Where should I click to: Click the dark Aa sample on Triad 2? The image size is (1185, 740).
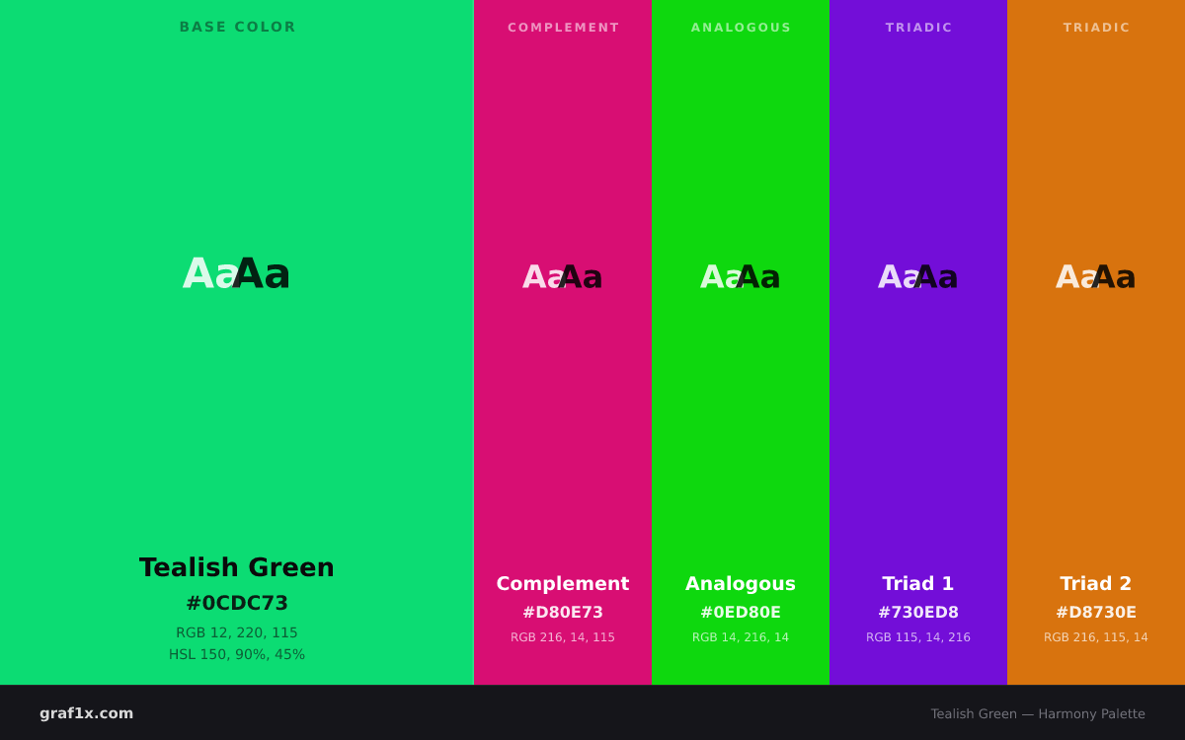pyautogui.click(x=1114, y=277)
